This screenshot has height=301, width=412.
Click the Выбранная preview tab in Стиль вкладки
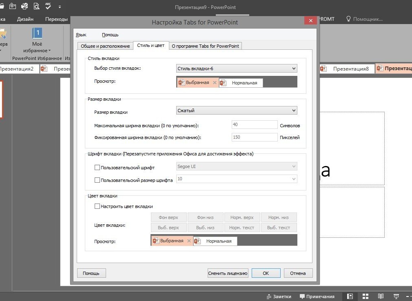pyautogui.click(x=197, y=82)
